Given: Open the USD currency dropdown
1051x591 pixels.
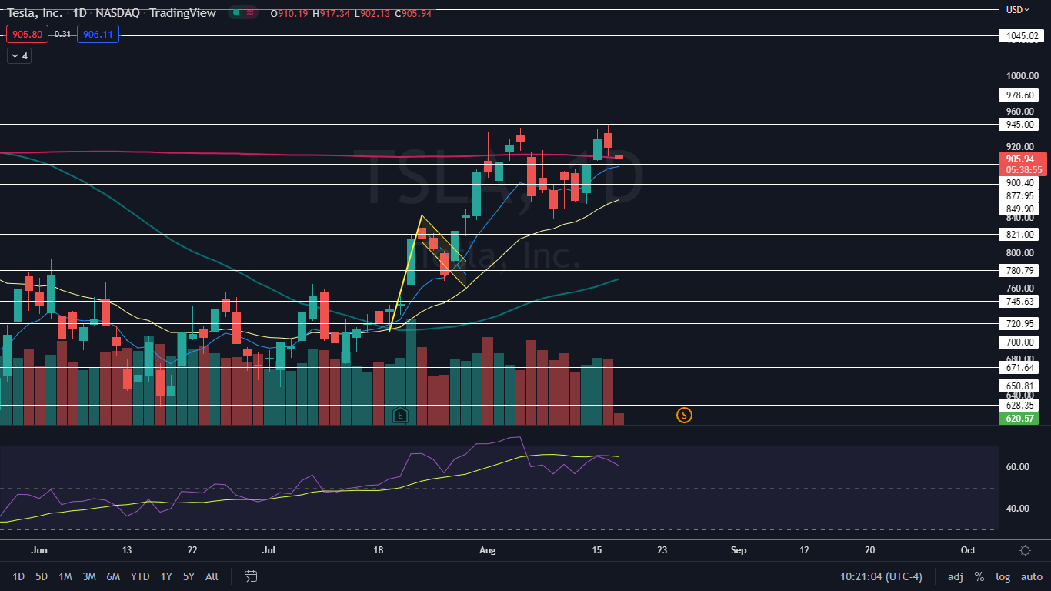Looking at the screenshot, I should tap(1018, 10).
